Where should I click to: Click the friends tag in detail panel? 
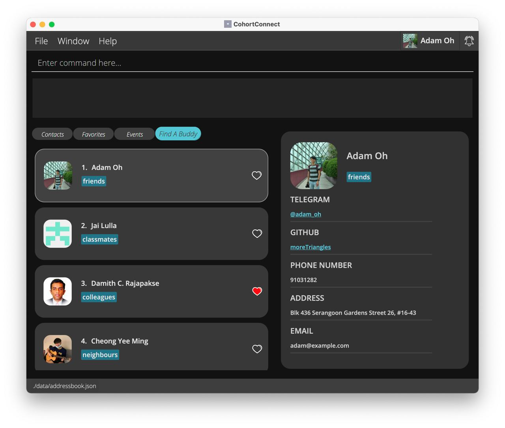coord(359,177)
